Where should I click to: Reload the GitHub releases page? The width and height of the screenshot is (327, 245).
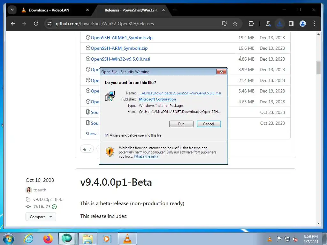(x=36, y=24)
